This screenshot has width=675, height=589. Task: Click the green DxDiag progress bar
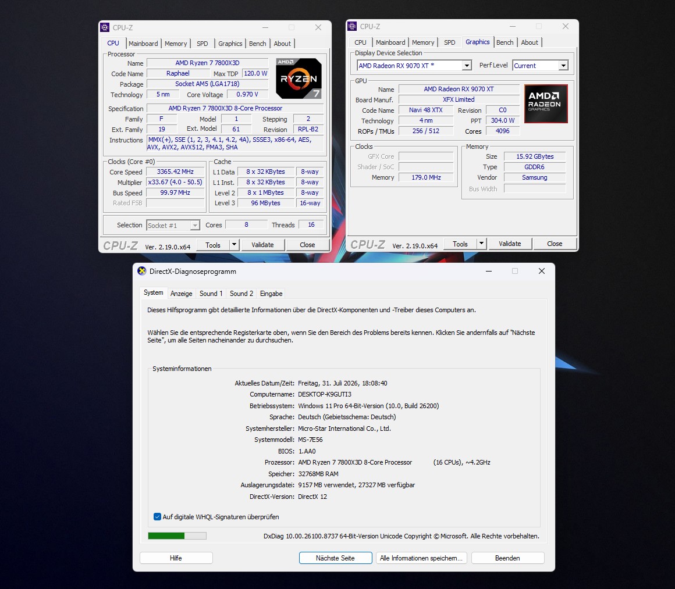177,536
